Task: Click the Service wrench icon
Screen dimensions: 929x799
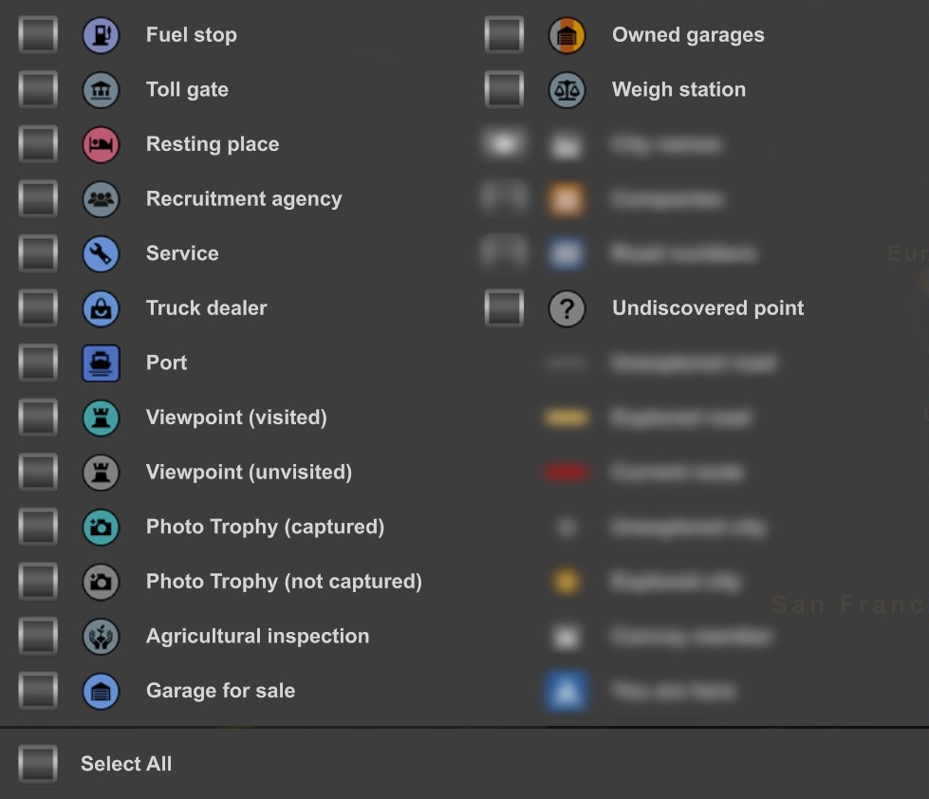Action: tap(101, 254)
